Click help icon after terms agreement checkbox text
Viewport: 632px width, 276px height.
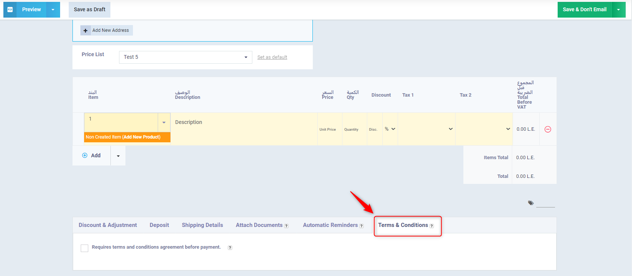coord(230,248)
